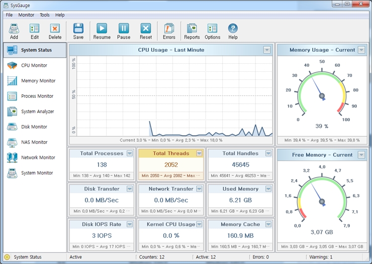Open the Monitor menu
This screenshot has height=264, width=372.
pyautogui.click(x=26, y=15)
